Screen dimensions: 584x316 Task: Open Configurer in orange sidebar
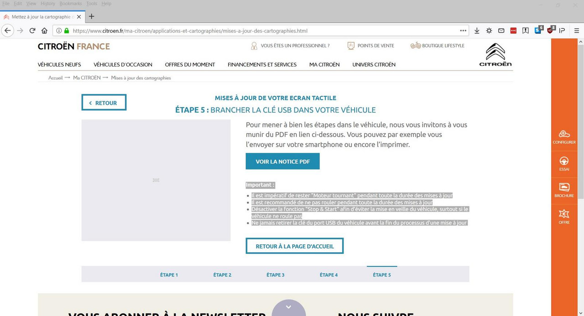(564, 137)
